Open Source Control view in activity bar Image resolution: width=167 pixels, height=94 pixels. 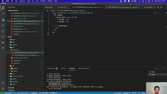pyautogui.click(x=3, y=19)
